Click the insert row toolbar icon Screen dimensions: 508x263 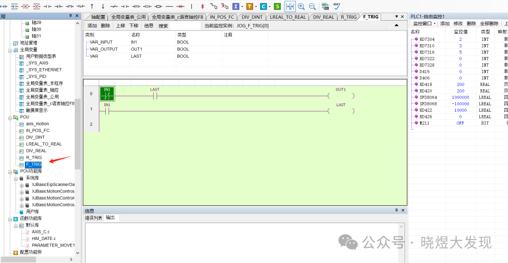point(14,6)
